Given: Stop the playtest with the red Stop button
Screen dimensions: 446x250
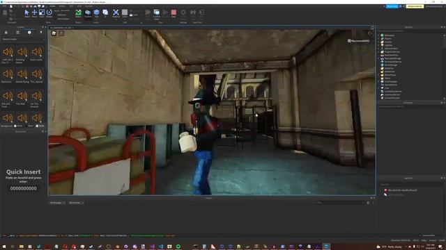Looking at the screenshot, I should [x=174, y=13].
